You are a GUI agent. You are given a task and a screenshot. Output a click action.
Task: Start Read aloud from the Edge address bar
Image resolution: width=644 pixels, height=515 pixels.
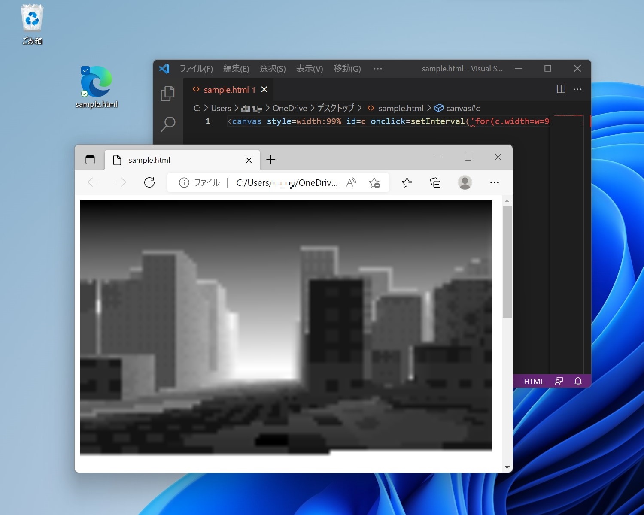click(x=351, y=182)
